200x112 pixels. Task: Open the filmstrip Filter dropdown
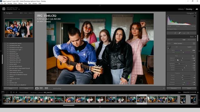point(190,92)
